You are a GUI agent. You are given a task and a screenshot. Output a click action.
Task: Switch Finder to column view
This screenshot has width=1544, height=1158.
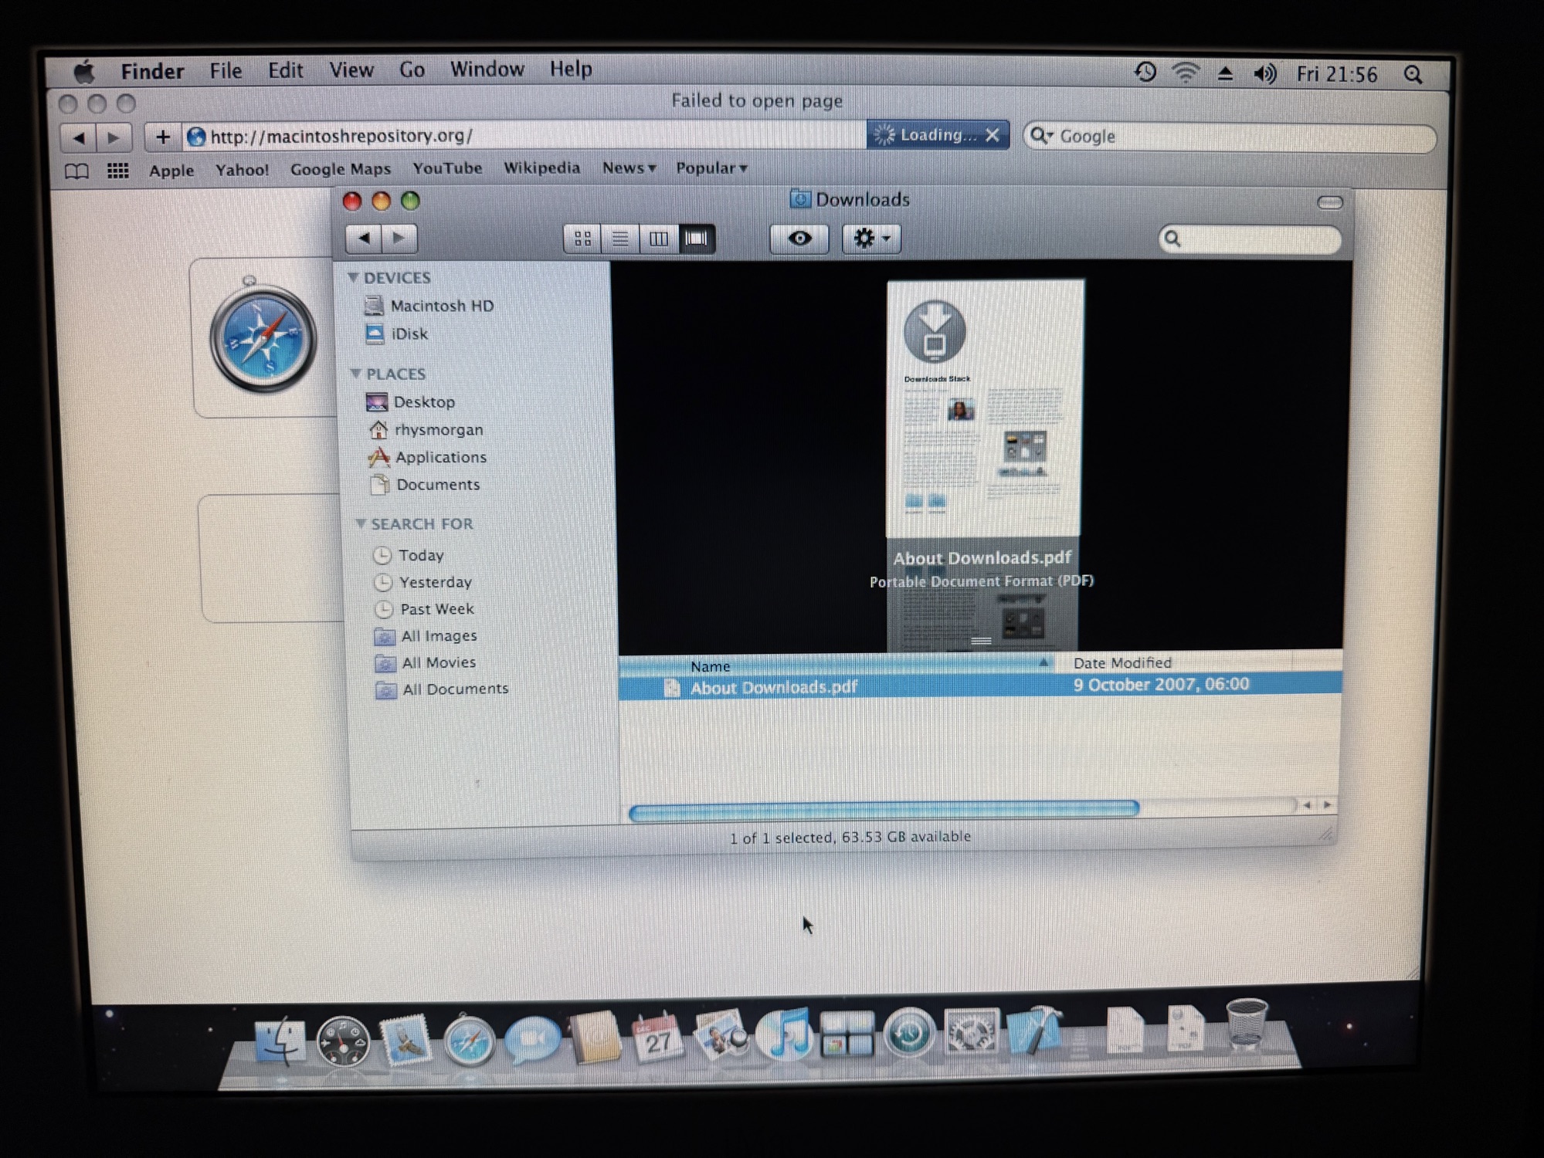658,239
